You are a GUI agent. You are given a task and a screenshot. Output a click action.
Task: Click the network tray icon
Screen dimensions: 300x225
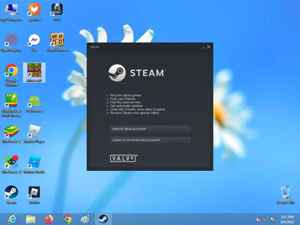click(x=265, y=219)
